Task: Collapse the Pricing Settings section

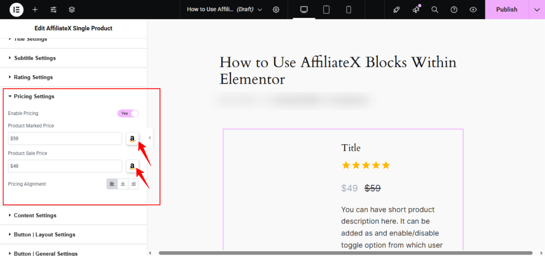Action: (34, 96)
